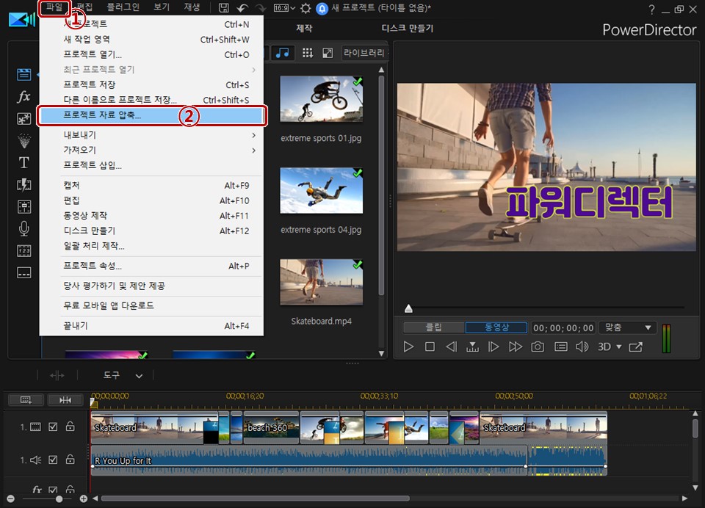Open the Subtitle Room icon

point(23,273)
